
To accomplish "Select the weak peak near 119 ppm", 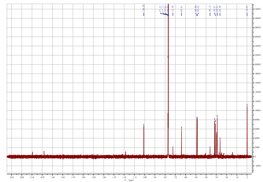I will 126,154.
